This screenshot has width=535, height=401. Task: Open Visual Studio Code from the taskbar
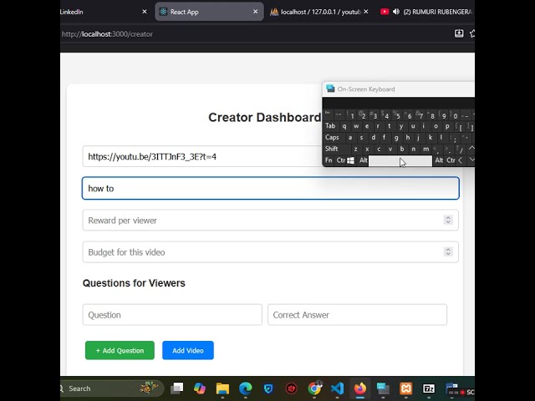tap(337, 388)
